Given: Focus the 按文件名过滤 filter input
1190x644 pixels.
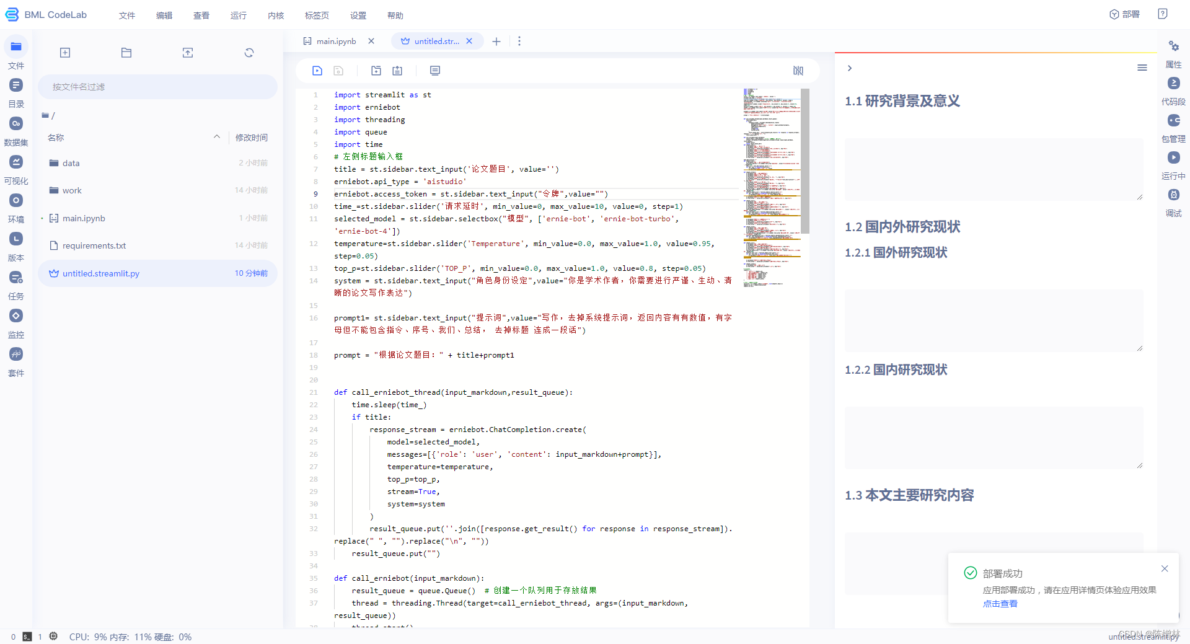Looking at the screenshot, I should pyautogui.click(x=158, y=87).
